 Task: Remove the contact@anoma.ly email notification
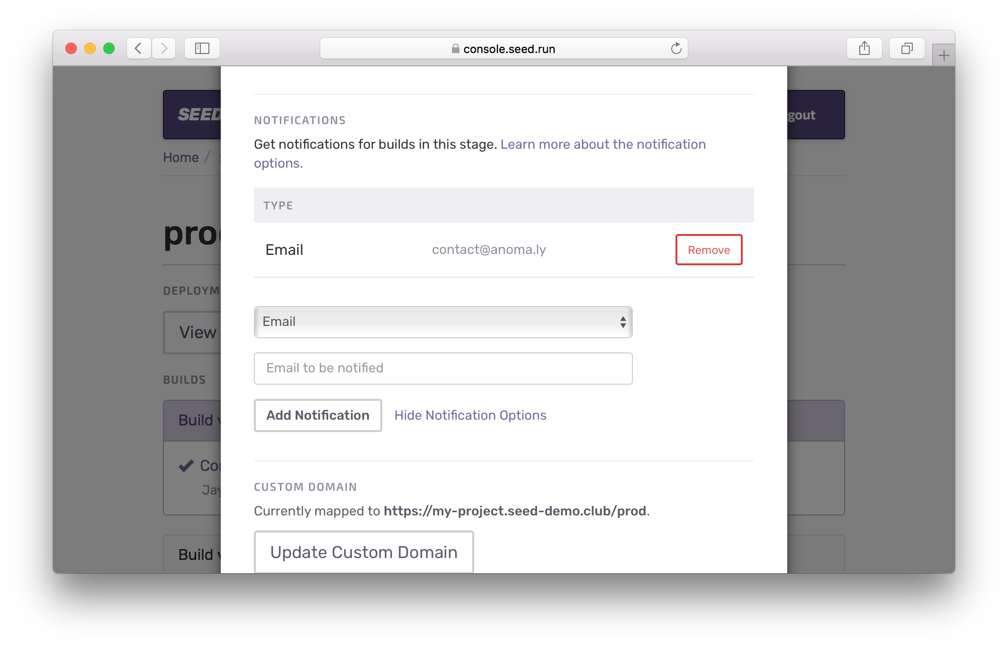point(708,250)
